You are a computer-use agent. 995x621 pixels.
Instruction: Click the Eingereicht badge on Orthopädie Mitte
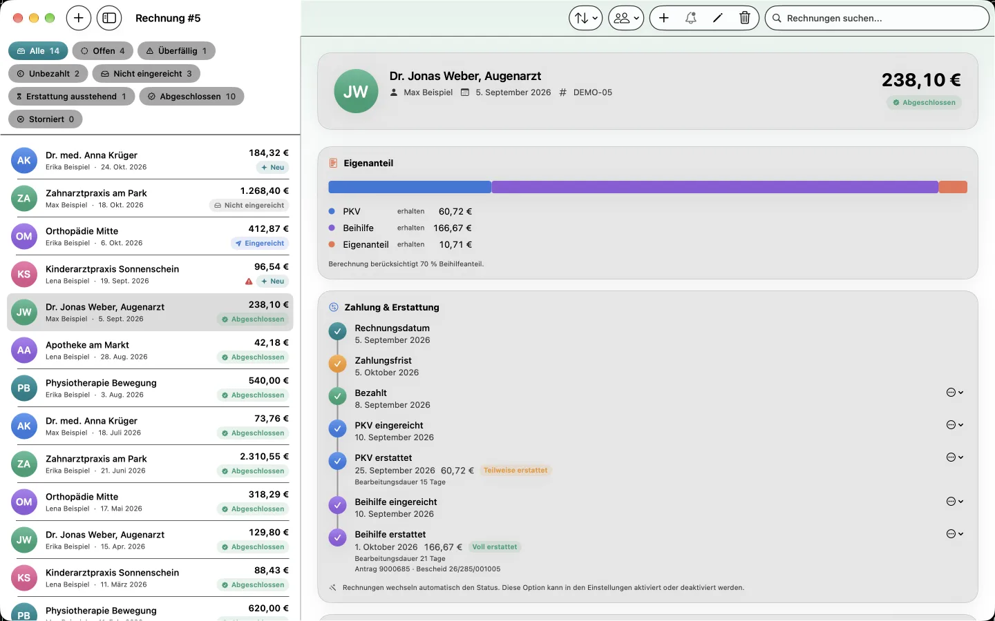click(x=260, y=244)
